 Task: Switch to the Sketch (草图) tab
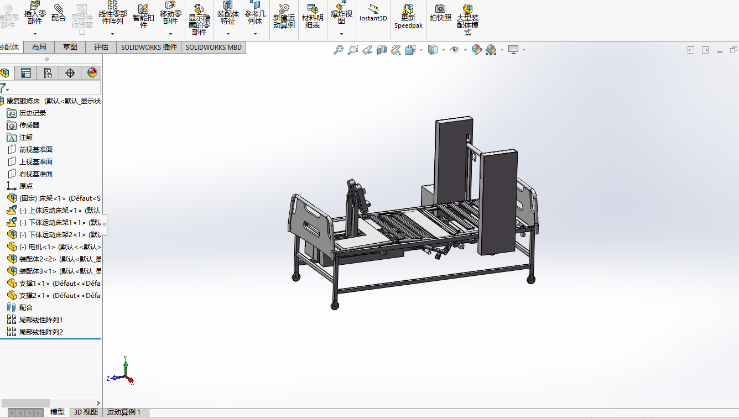[70, 47]
